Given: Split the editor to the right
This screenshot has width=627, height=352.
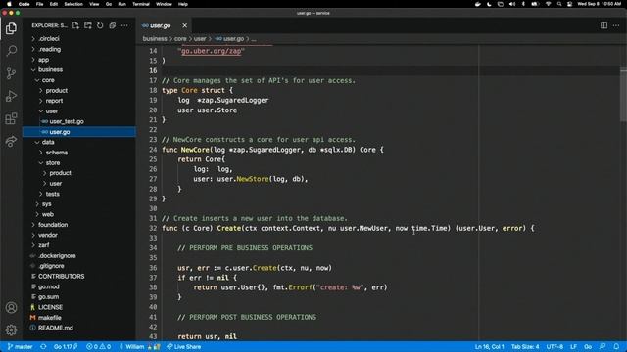Looking at the screenshot, I should (603, 25).
